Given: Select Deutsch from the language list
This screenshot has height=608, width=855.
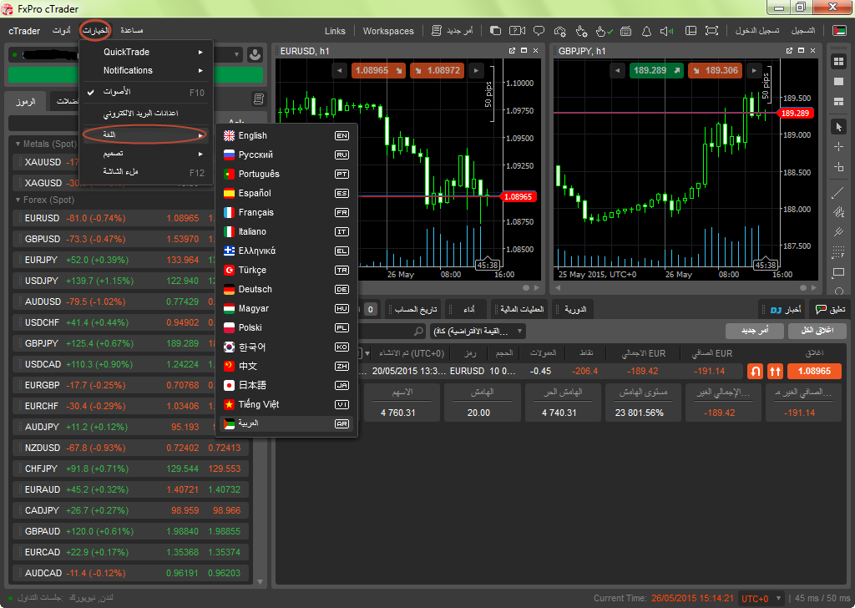Looking at the screenshot, I should tap(287, 290).
